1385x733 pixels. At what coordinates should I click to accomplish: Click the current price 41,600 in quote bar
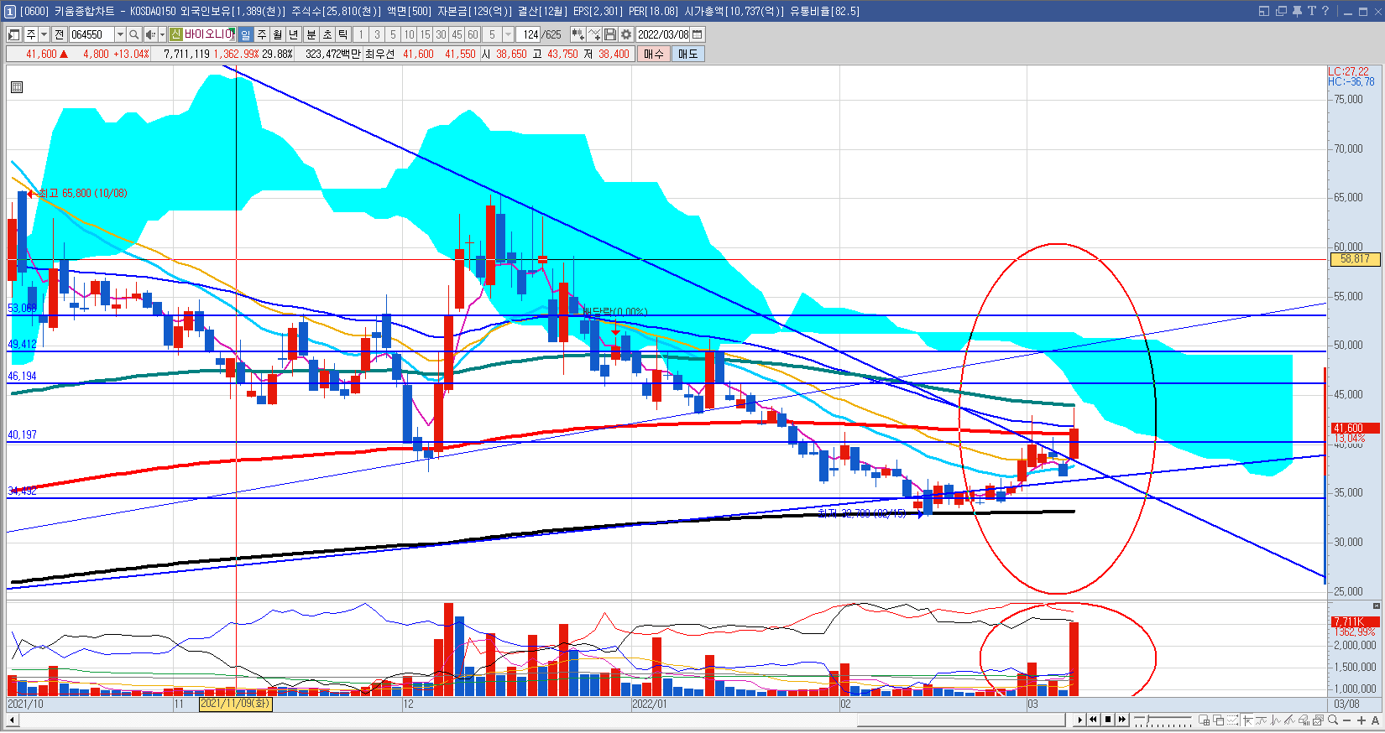41,54
